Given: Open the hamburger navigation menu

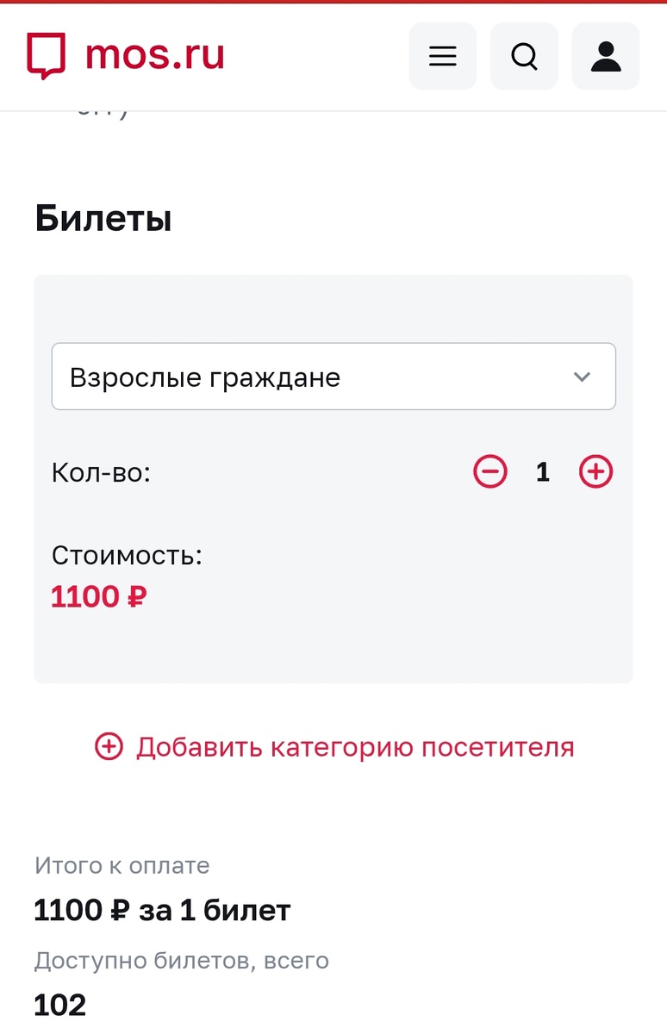Looking at the screenshot, I should tap(442, 56).
